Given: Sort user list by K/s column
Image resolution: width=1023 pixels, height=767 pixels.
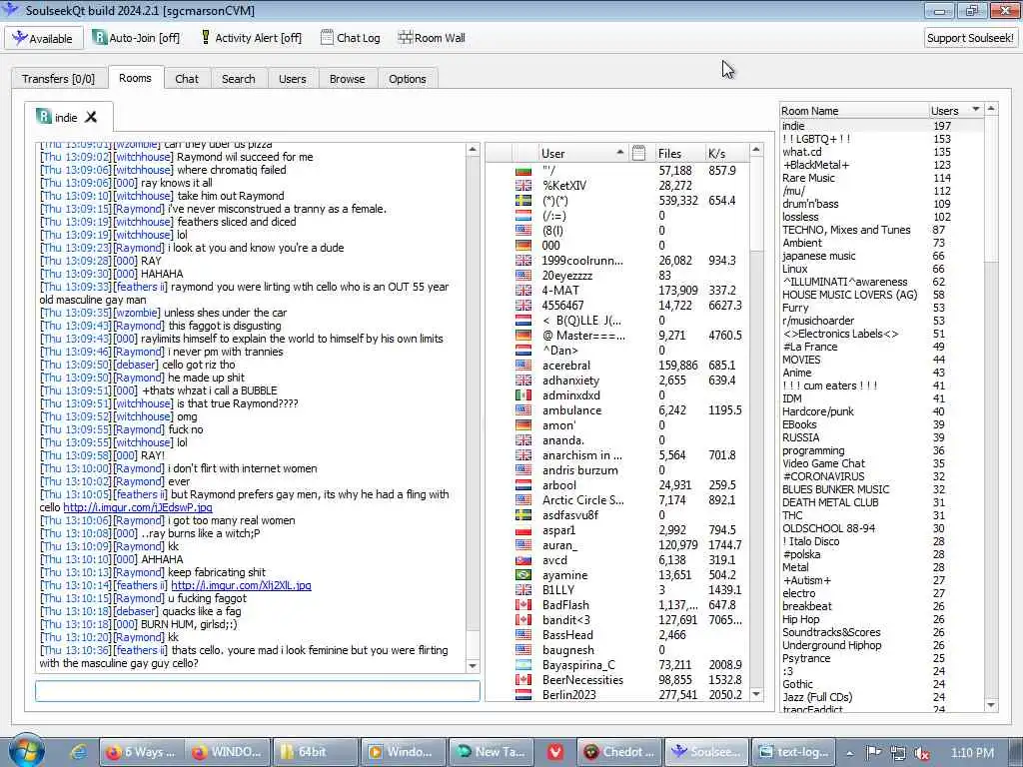Looking at the screenshot, I should pos(727,153).
